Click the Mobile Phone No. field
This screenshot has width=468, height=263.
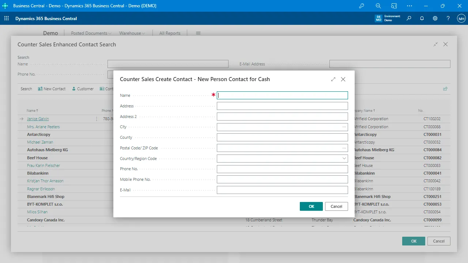click(x=282, y=180)
